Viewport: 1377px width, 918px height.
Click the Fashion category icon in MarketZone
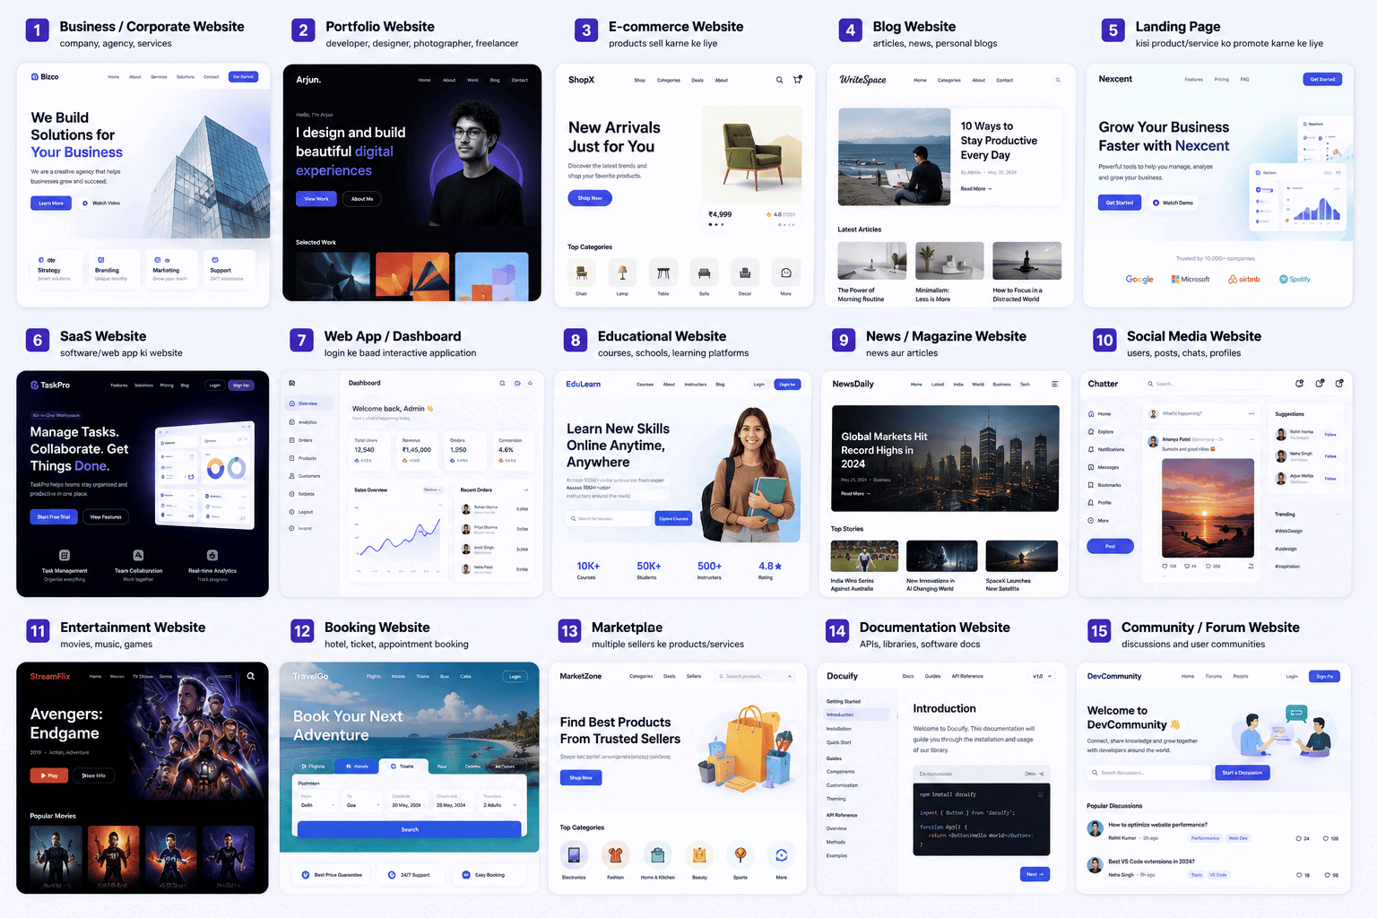click(615, 854)
